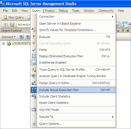Click the Include Client Statistics icon

pos(34,97)
